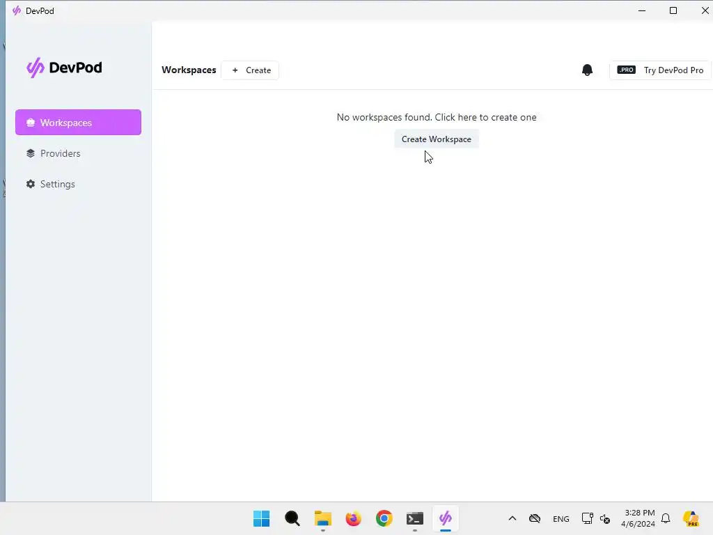Viewport: 713px width, 535px height.
Task: Open notifications via the bell icon
Action: tap(587, 70)
